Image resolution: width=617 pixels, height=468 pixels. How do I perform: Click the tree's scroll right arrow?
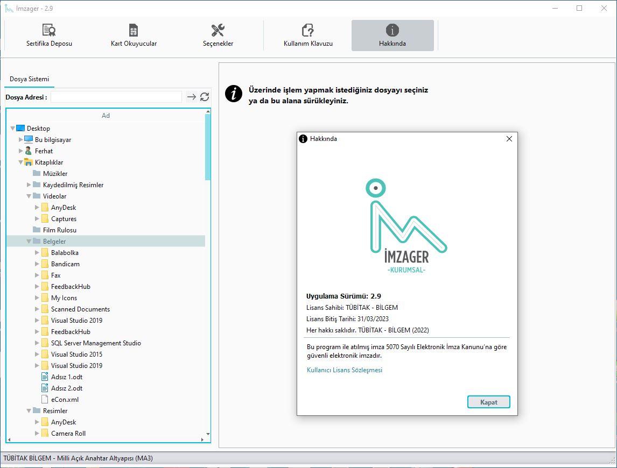pyautogui.click(x=202, y=439)
